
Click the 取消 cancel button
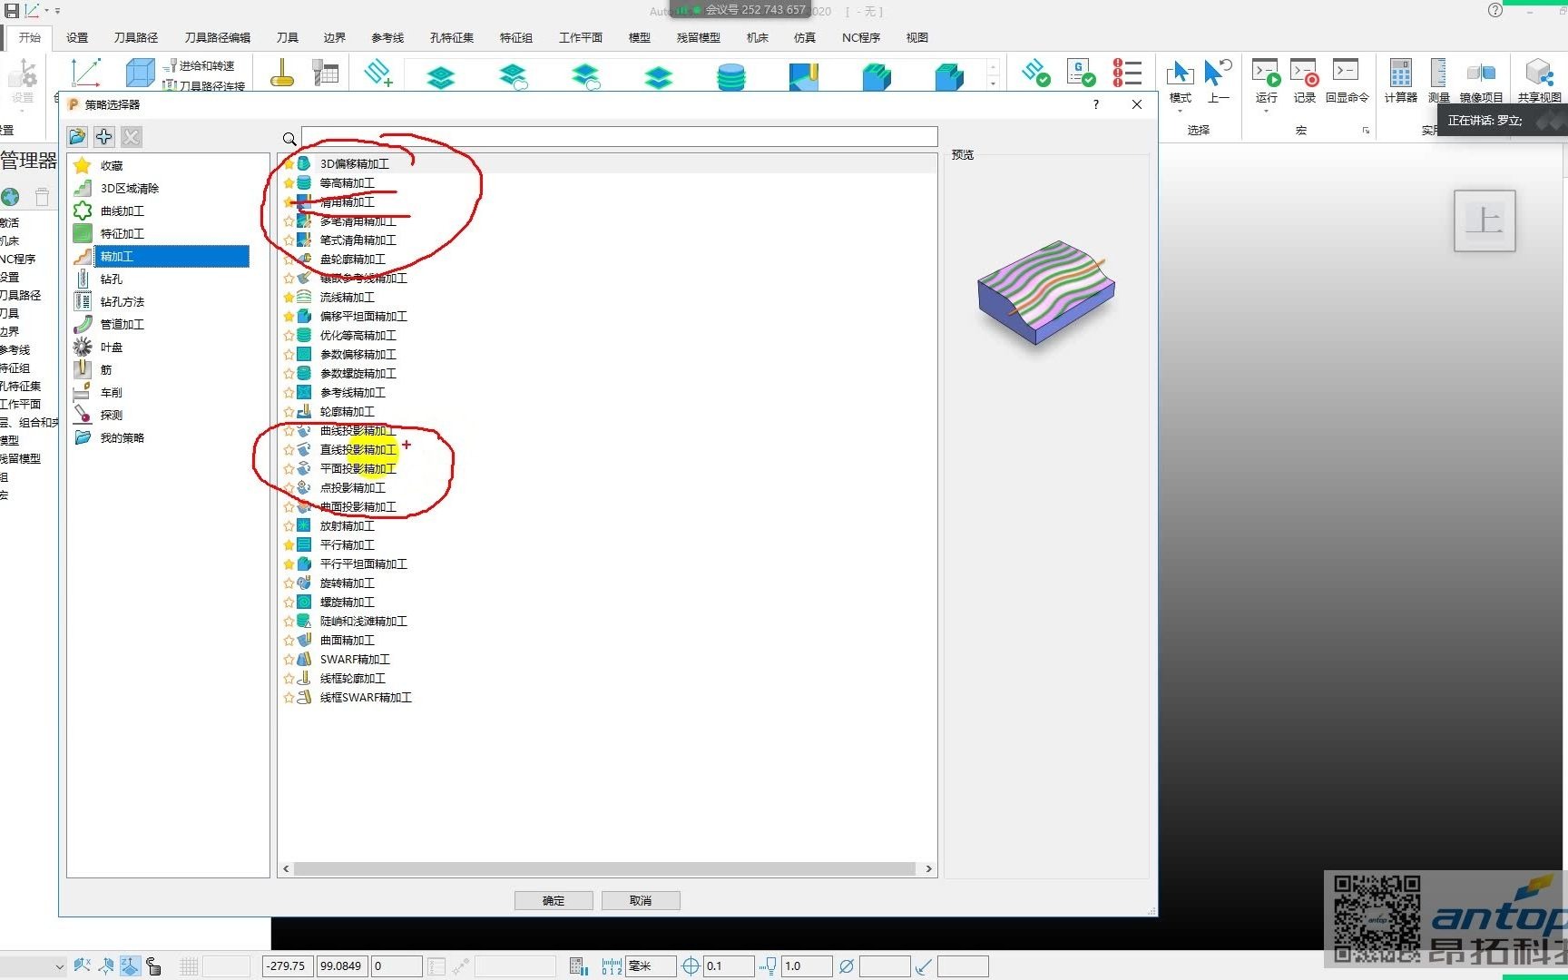(x=641, y=900)
